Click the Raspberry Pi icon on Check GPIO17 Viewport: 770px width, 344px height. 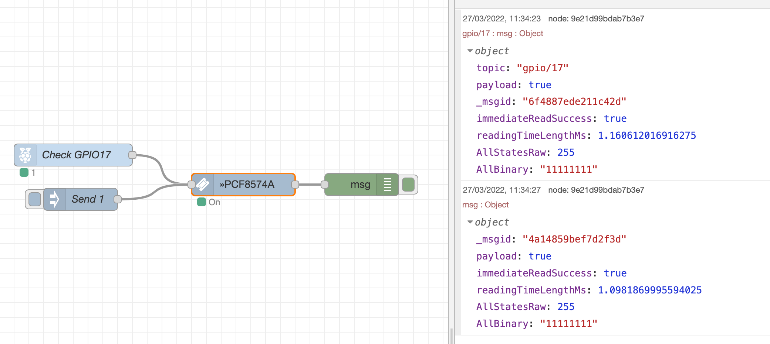(x=26, y=155)
